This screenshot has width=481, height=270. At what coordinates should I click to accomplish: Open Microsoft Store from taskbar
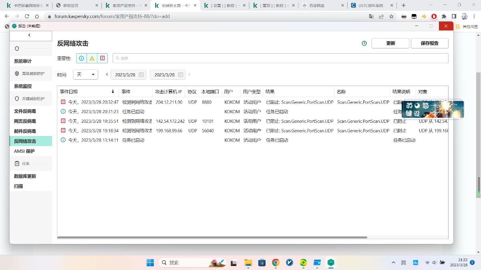[x=262, y=263]
